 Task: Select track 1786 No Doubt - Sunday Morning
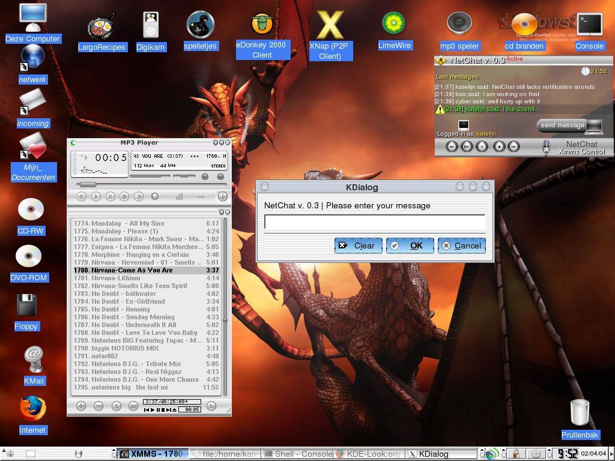pyautogui.click(x=147, y=317)
